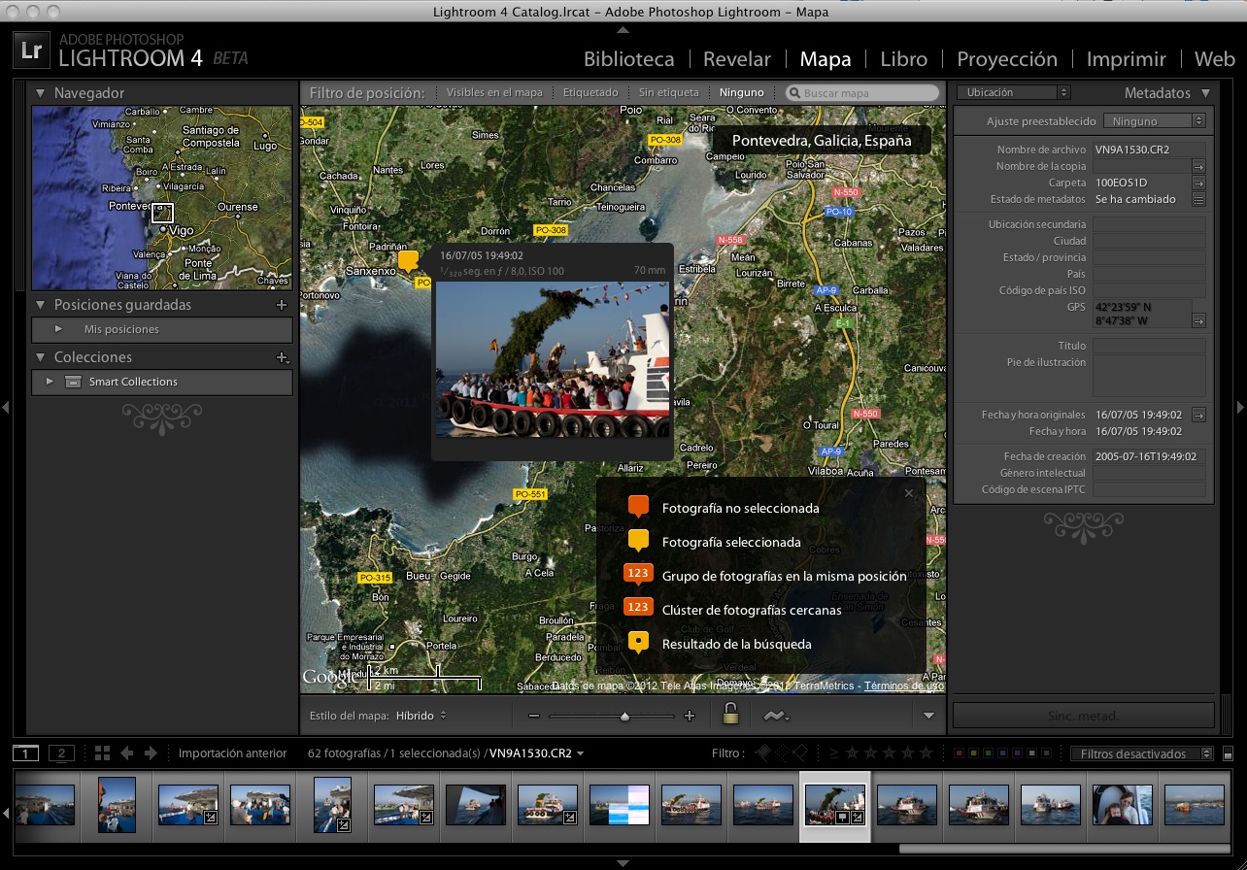Open toolbar options triangle dropdown
Image resolution: width=1247 pixels, height=870 pixels.
[928, 717]
